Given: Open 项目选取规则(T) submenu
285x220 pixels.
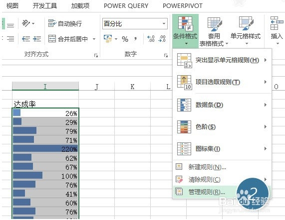Looking at the screenshot, I should pyautogui.click(x=222, y=82).
